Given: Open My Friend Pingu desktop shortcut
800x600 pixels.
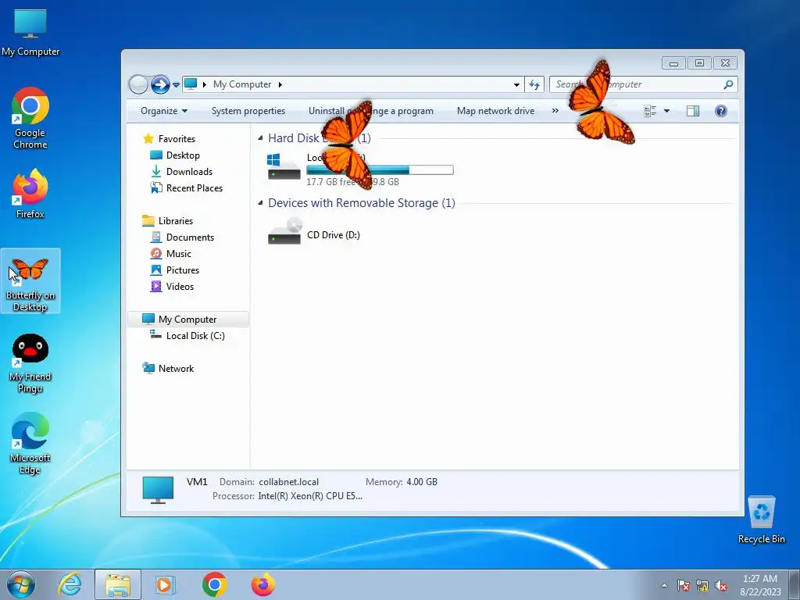Looking at the screenshot, I should [x=30, y=363].
